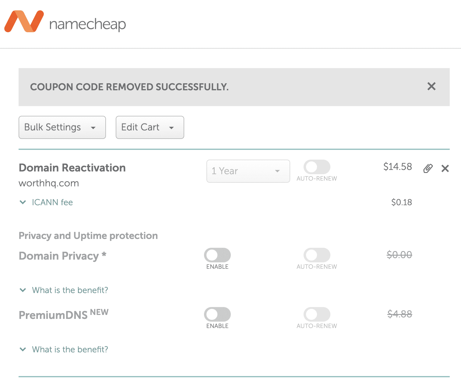
Task: Enable Domain Privacy toggle
Action: pos(217,255)
